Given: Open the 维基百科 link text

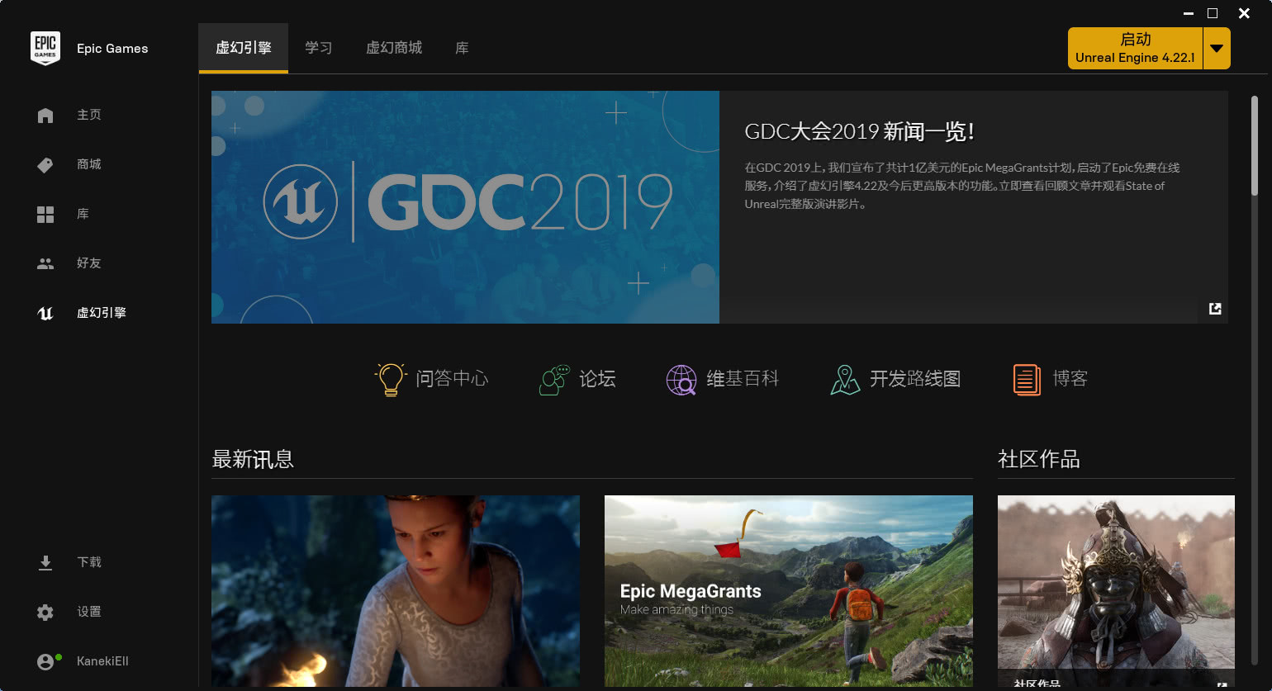Looking at the screenshot, I should click(x=743, y=379).
